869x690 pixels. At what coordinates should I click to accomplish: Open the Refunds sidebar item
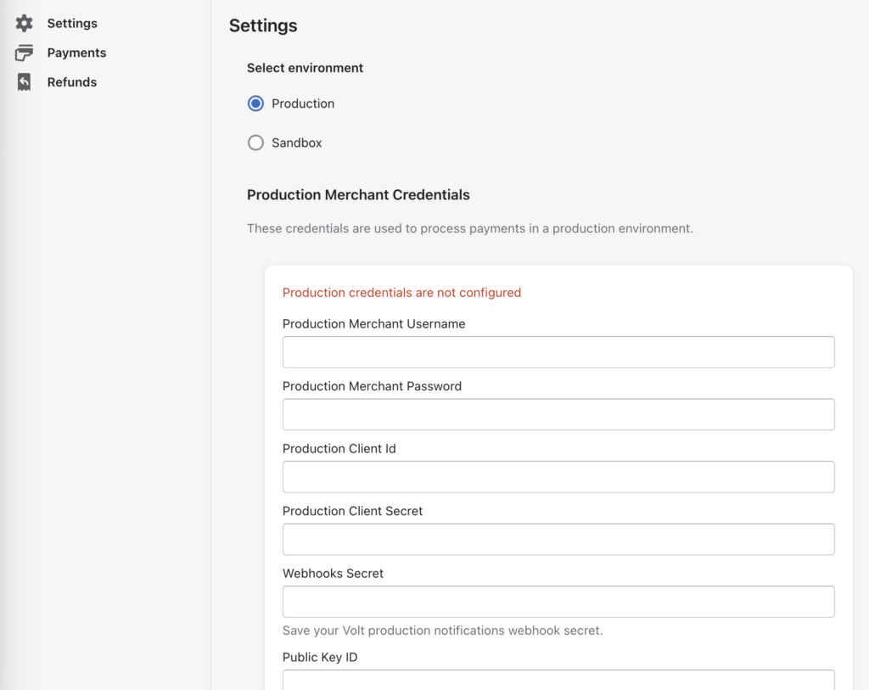click(71, 82)
